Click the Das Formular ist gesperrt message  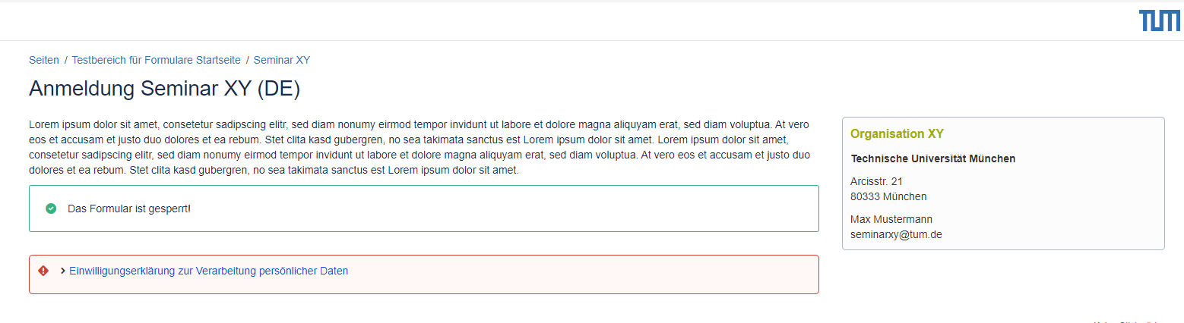[x=129, y=209]
